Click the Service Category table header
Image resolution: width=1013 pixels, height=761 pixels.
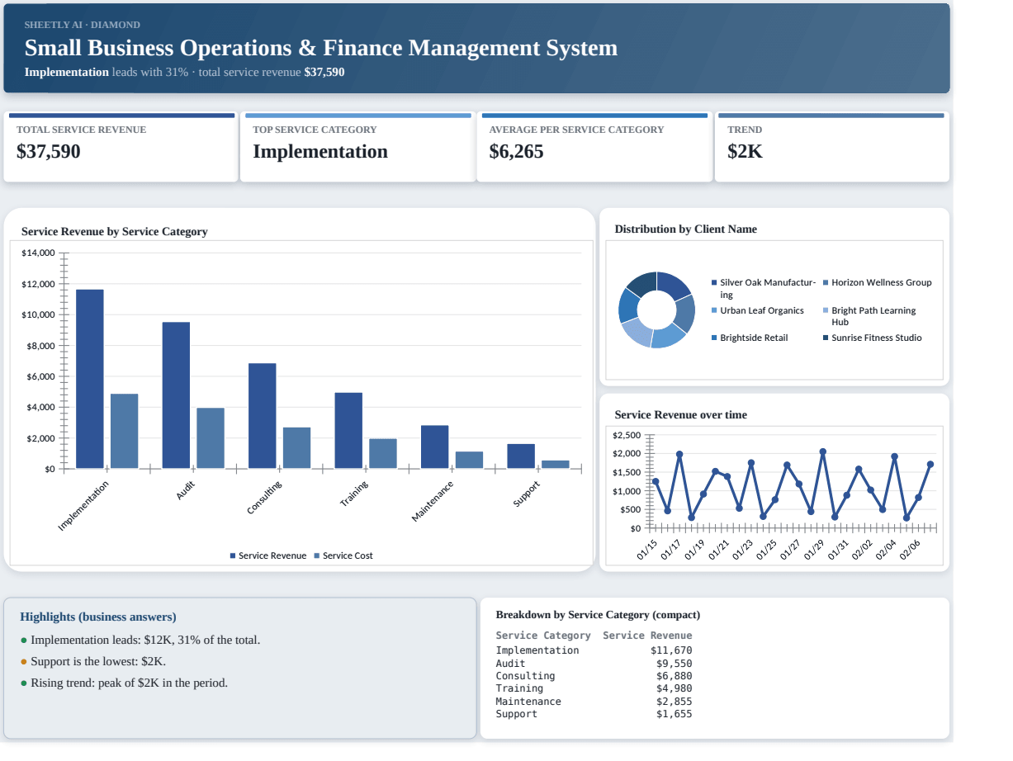coord(543,636)
